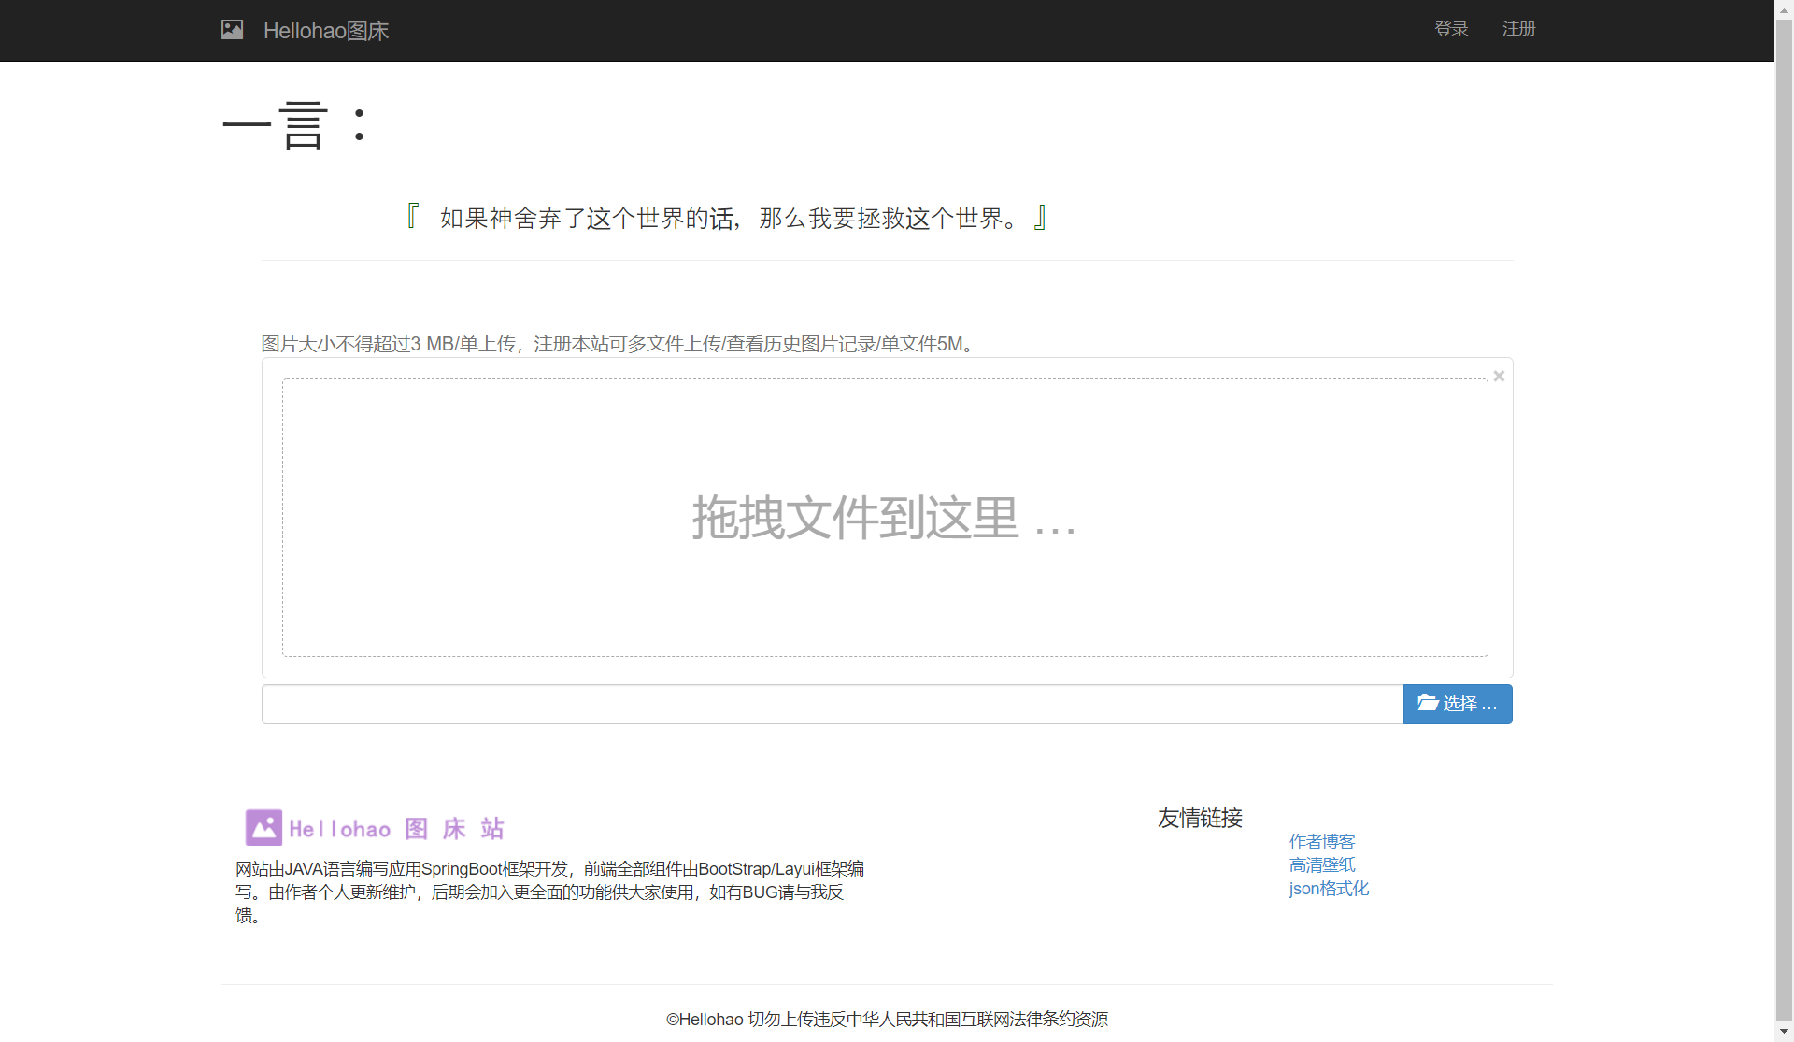
Task: Click the folder-open icon on 选择 button
Action: [1428, 703]
